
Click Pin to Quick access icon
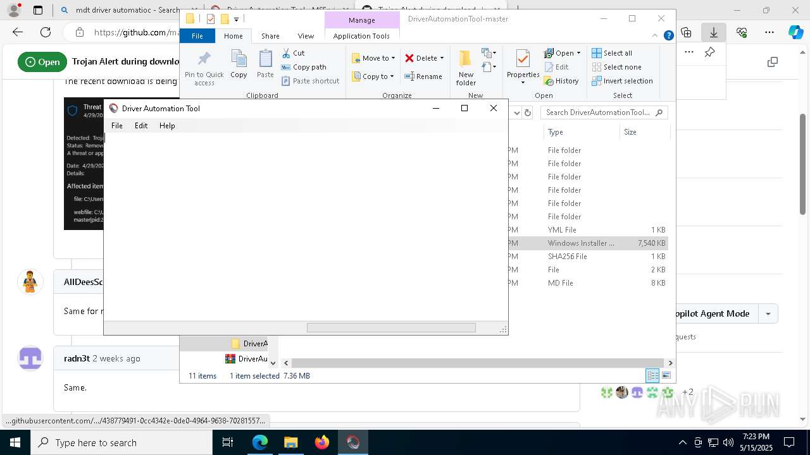click(x=204, y=68)
